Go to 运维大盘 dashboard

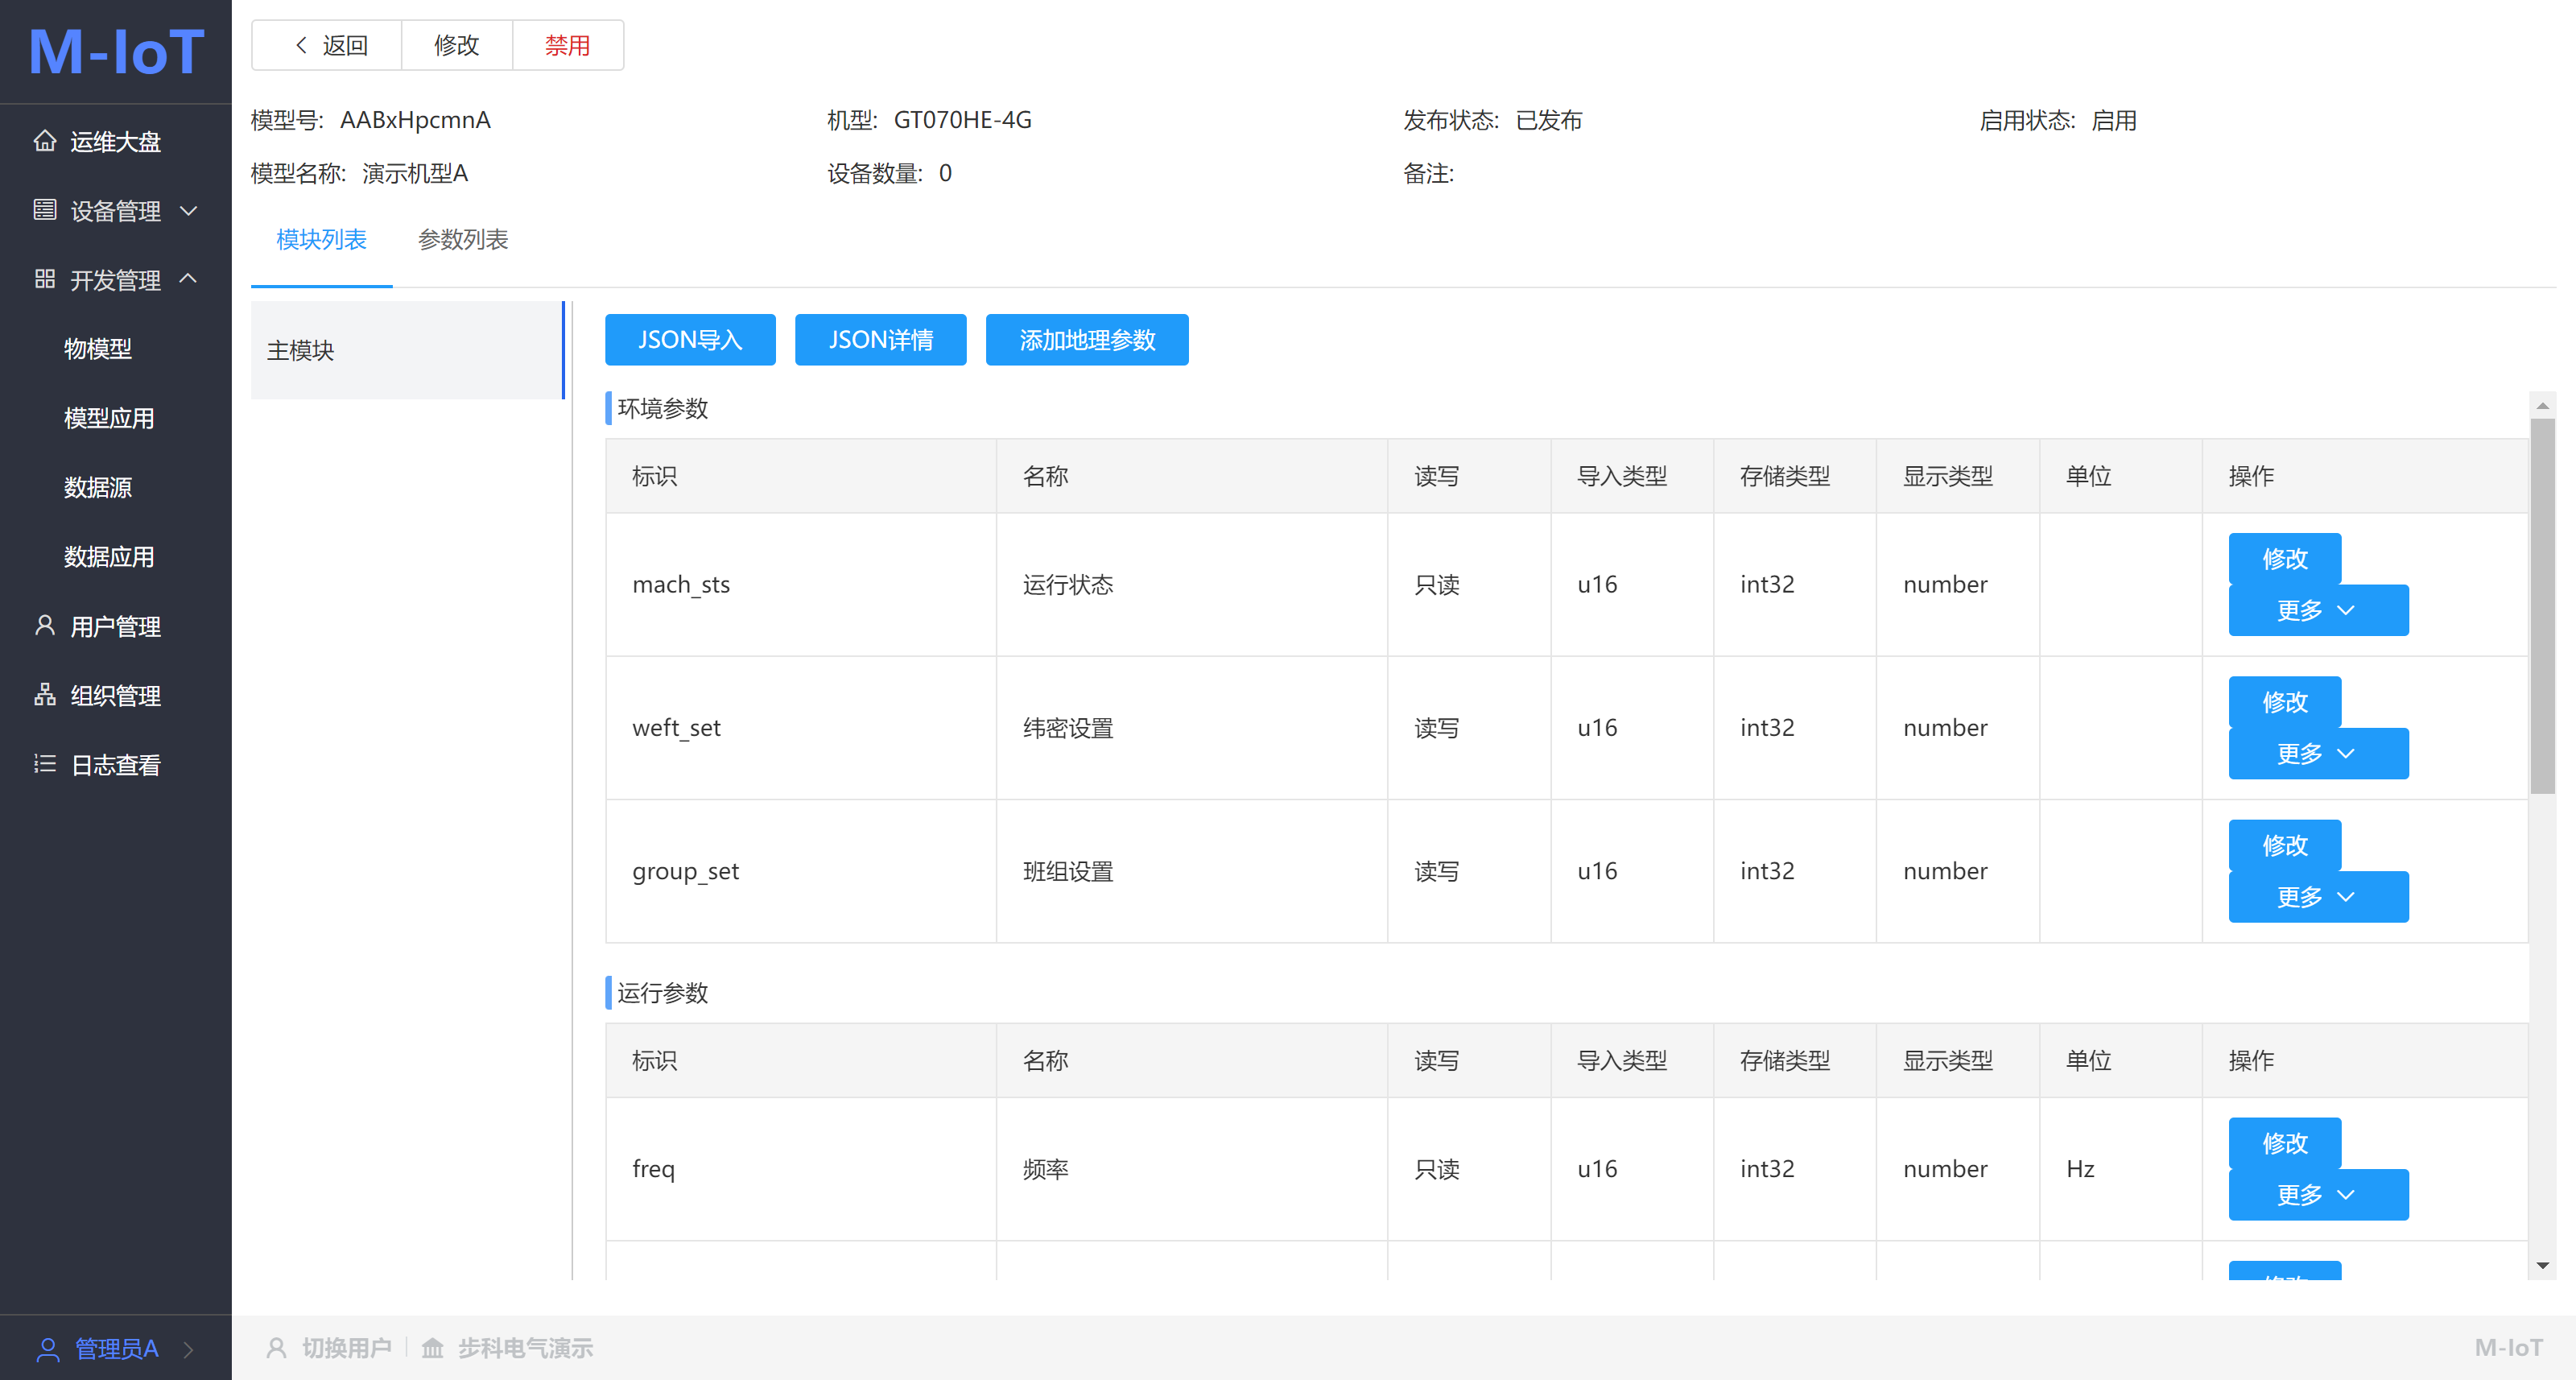point(116,141)
